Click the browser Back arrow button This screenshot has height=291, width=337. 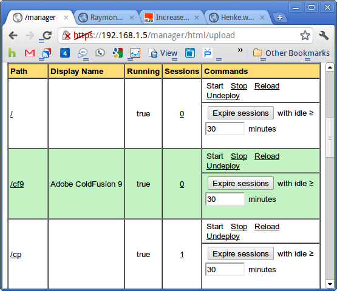[13, 35]
